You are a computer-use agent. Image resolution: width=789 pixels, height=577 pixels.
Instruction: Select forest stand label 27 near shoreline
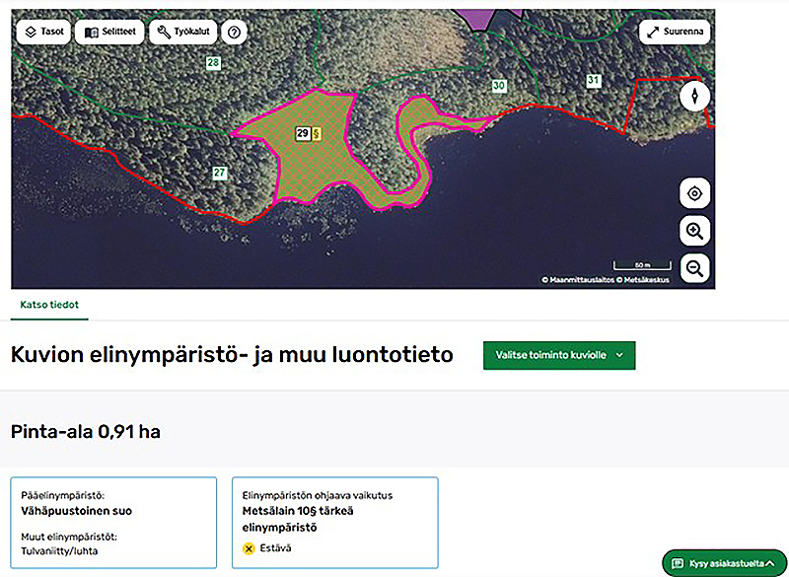point(219,172)
